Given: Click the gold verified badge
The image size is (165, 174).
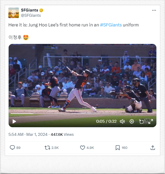Looking at the screenshot, I should click(x=41, y=10).
